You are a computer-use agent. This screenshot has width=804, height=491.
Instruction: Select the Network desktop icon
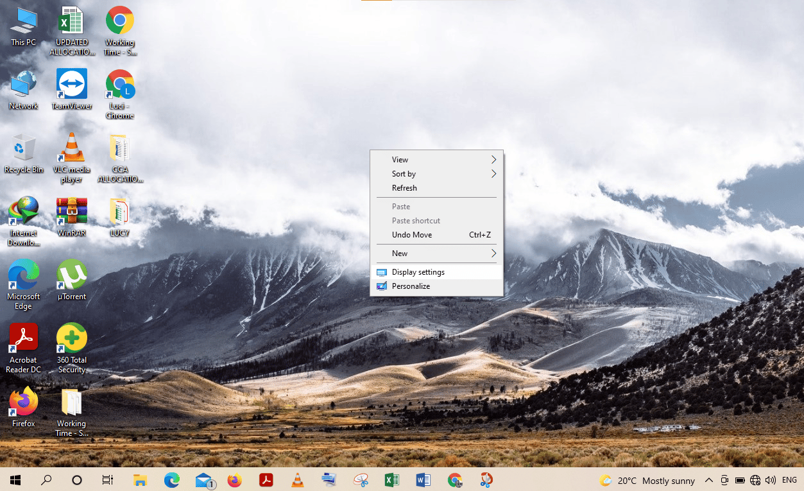[24, 90]
